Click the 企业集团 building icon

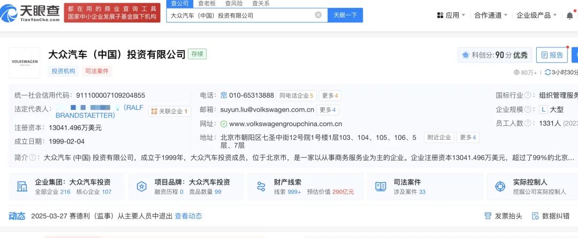click(x=22, y=187)
